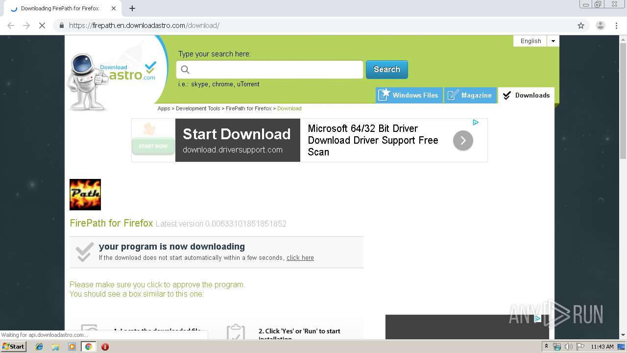Click the Start Download ad banner
This screenshot has height=353, width=627.
click(x=238, y=140)
